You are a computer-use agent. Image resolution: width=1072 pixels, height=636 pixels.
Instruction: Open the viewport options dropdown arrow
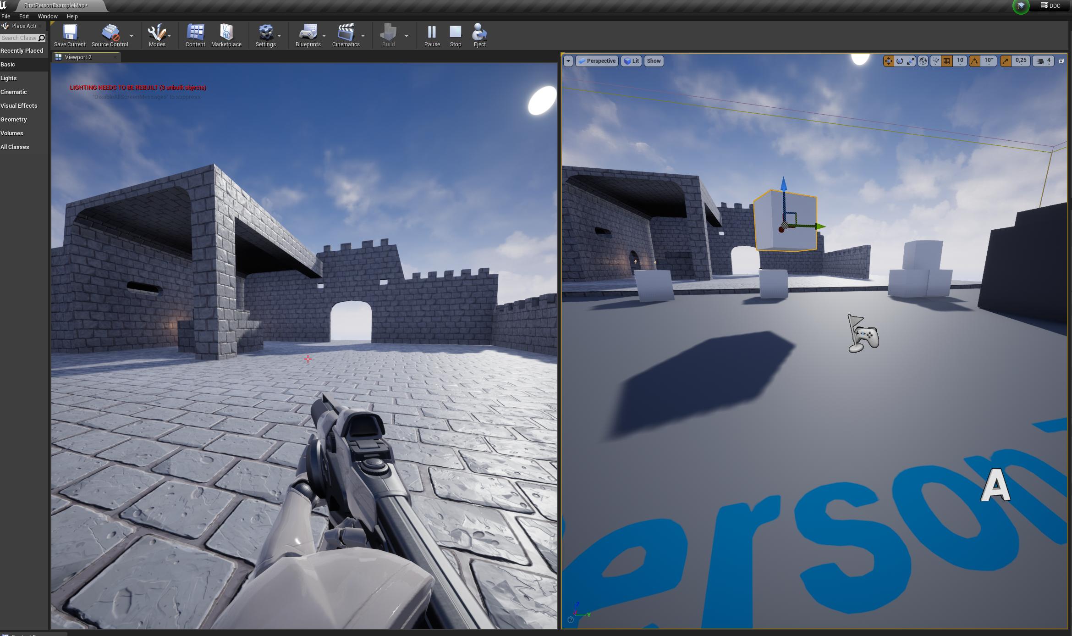click(568, 61)
